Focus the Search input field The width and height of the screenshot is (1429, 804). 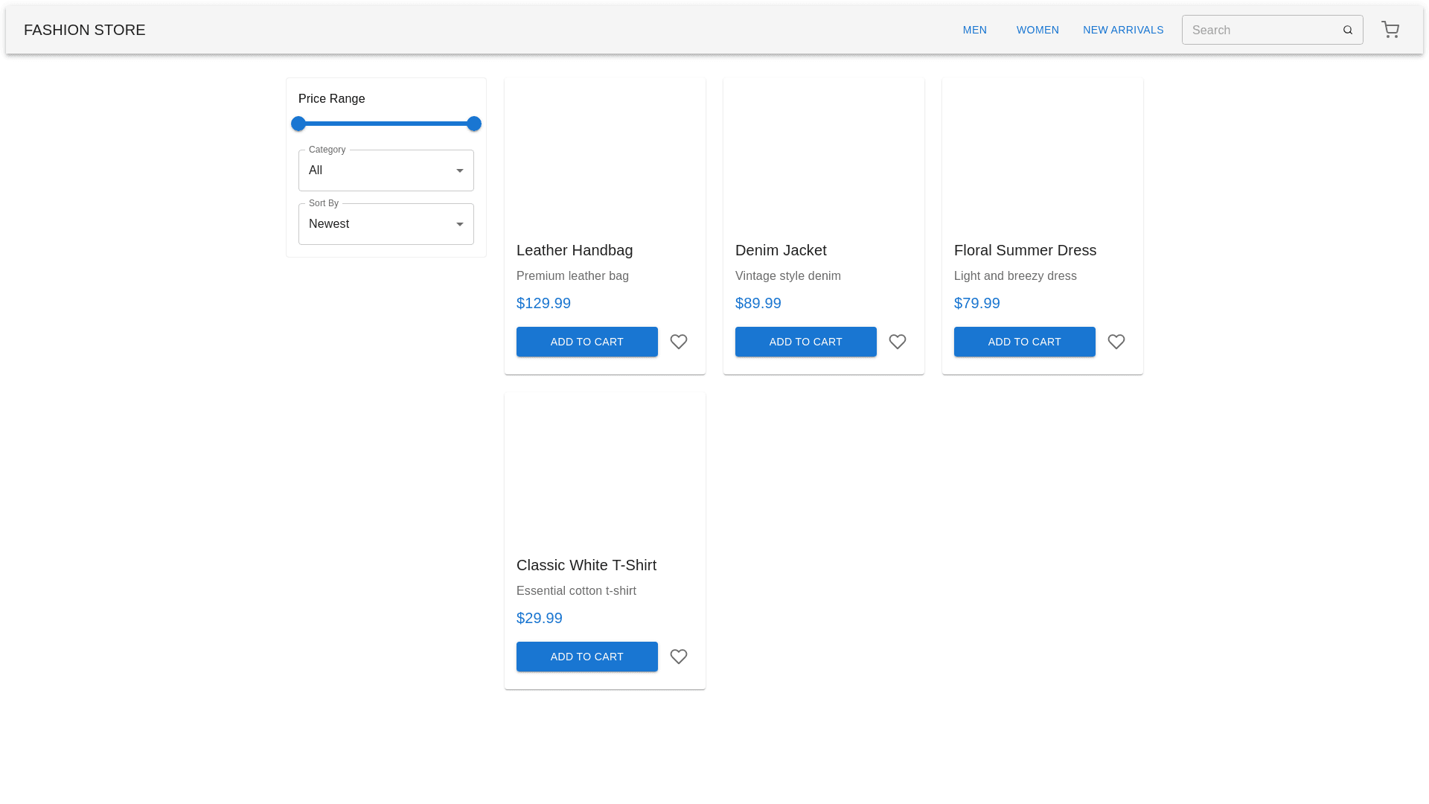point(1259,30)
